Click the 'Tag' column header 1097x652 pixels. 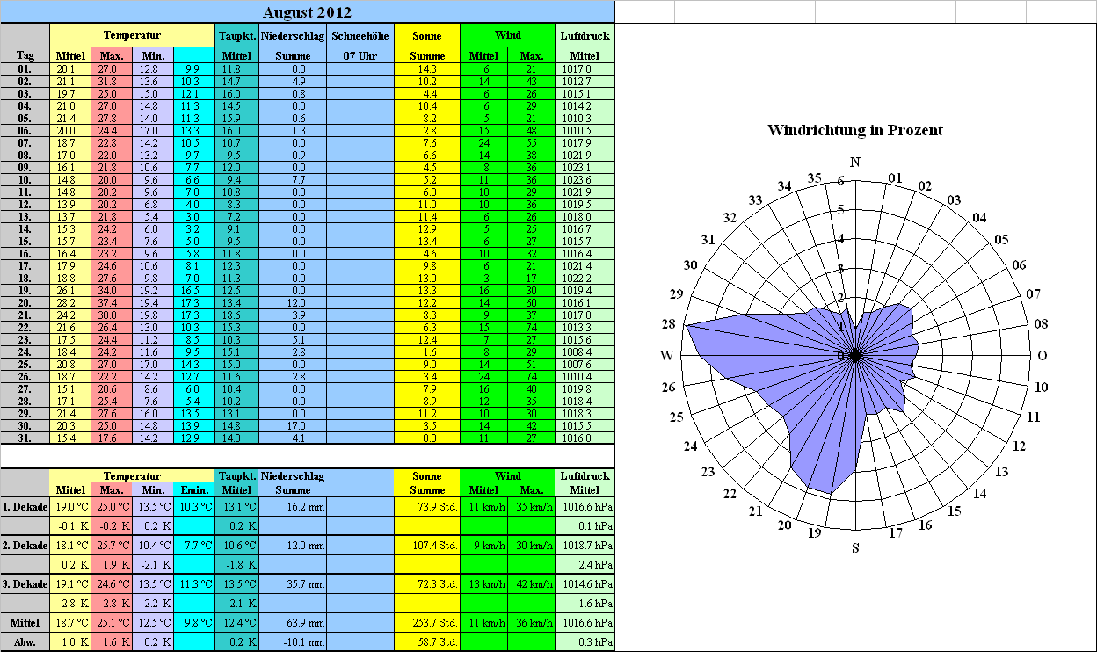(25, 55)
